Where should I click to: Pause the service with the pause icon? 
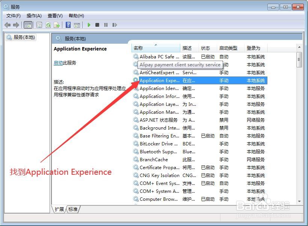[106, 25]
